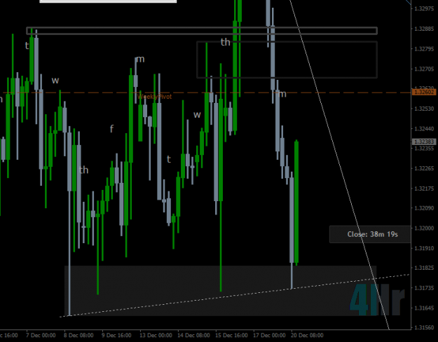Select the WeeklyPivot label text
This screenshot has height=342, width=438.
[x=154, y=97]
